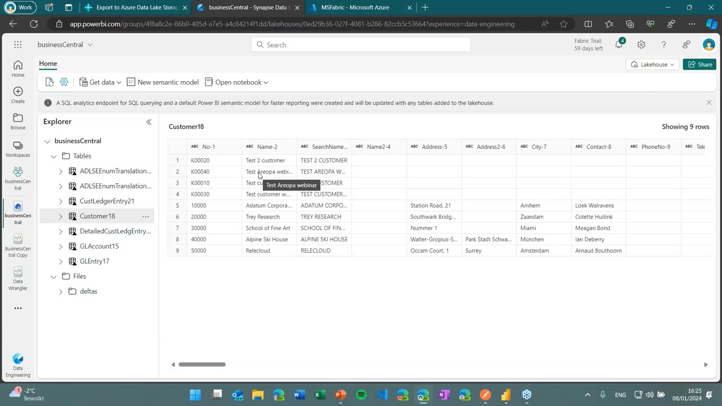Click the Share button
The width and height of the screenshot is (722, 406).
(x=699, y=64)
